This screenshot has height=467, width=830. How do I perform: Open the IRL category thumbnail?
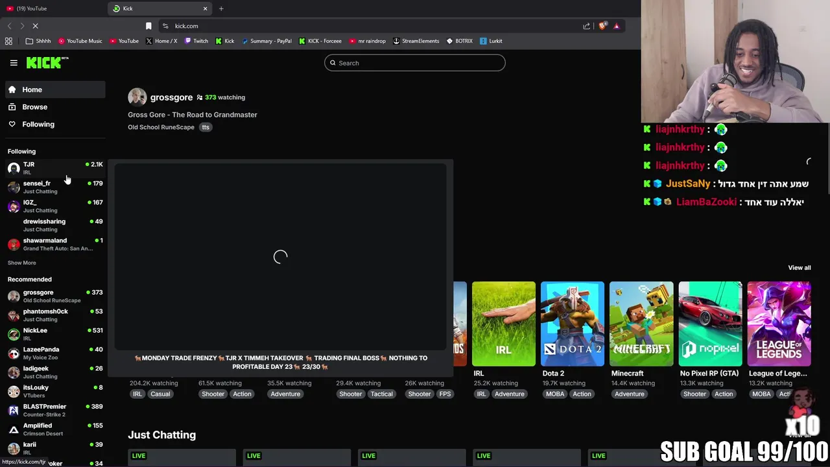[504, 324]
